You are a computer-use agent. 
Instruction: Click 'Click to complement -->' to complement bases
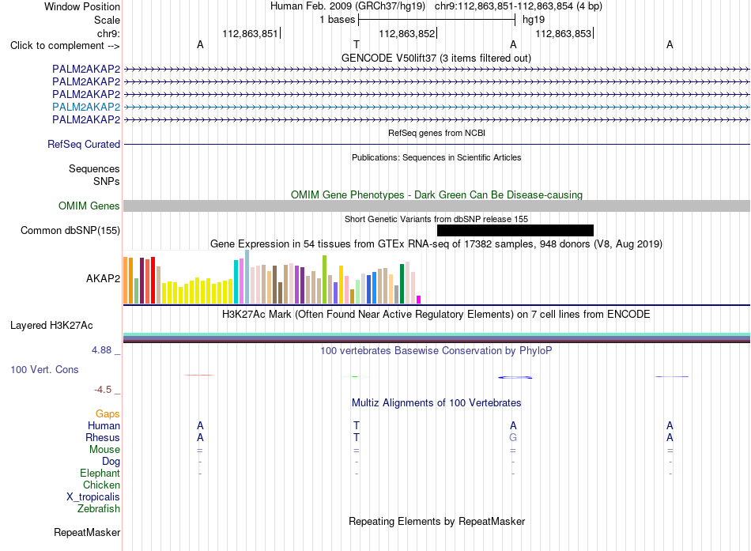(x=65, y=46)
